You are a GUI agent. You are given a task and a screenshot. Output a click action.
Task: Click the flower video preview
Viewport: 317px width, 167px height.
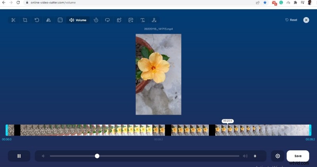click(x=158, y=74)
